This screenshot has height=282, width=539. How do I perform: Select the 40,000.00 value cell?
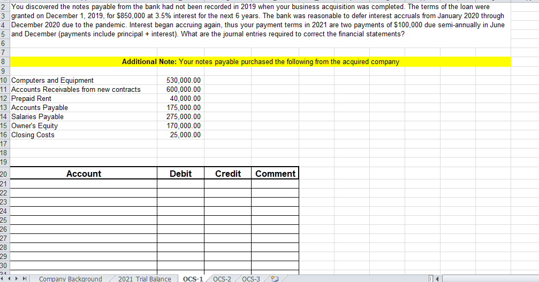(180, 98)
